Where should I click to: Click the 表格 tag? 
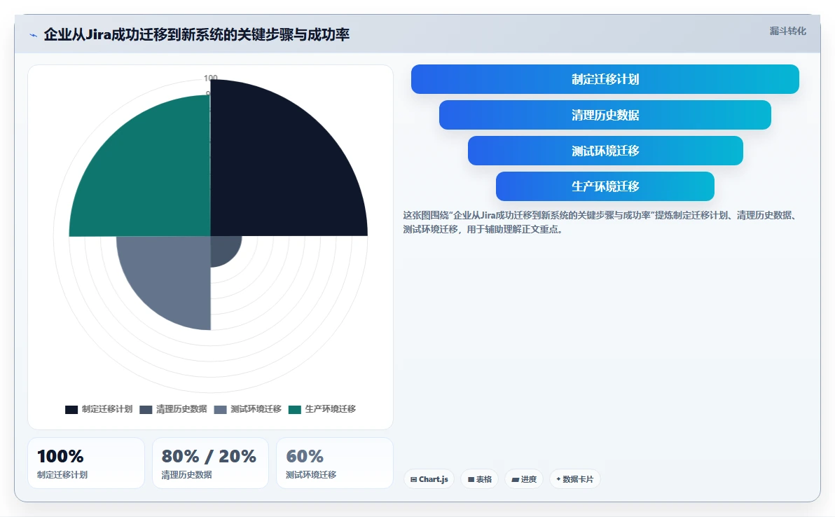pos(479,479)
